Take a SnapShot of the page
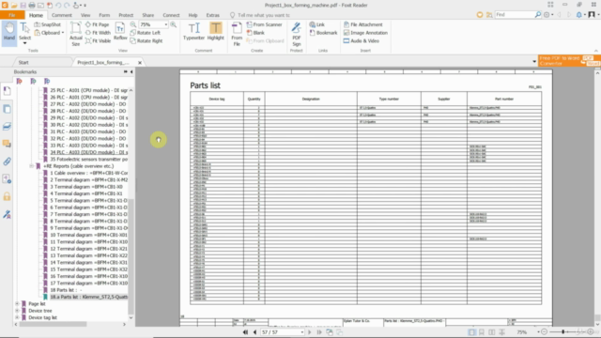The width and height of the screenshot is (601, 338). coord(48,24)
